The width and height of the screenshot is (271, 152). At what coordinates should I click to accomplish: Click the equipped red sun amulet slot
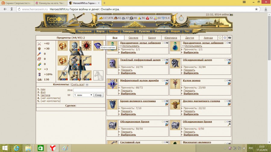point(86,46)
